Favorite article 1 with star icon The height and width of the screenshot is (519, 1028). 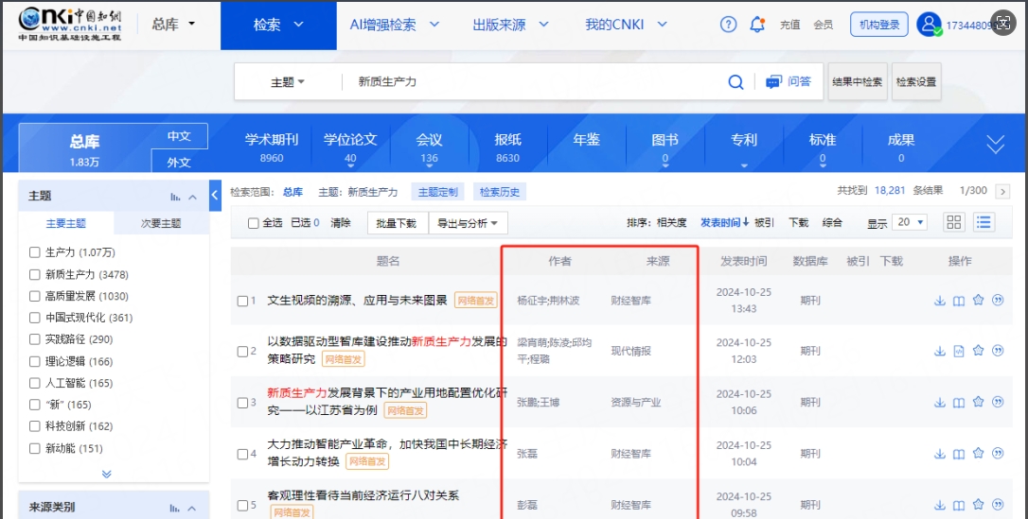978,300
